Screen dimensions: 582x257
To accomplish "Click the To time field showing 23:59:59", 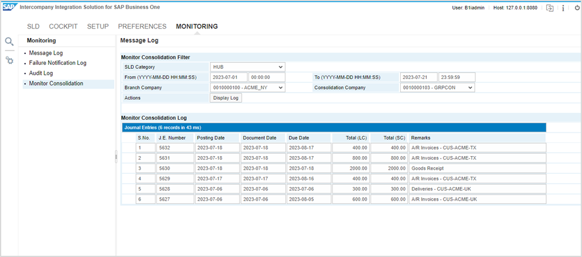I will 457,77.
